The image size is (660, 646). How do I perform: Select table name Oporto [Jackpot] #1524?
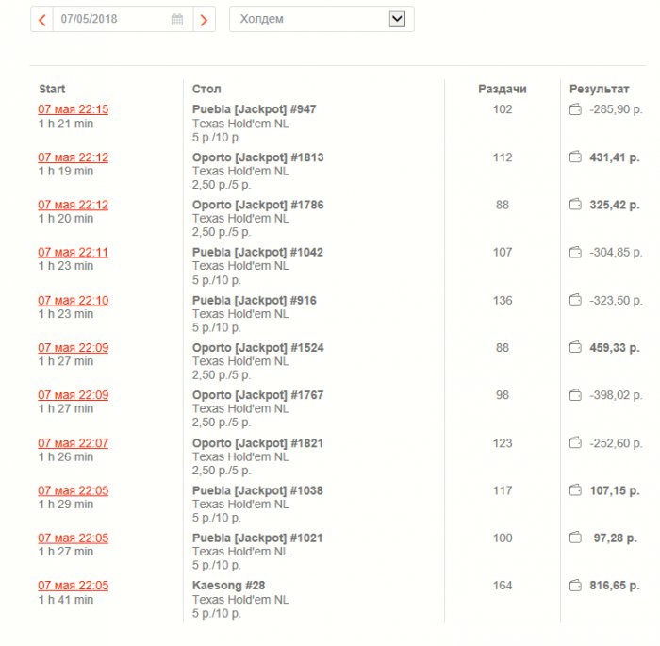point(258,347)
